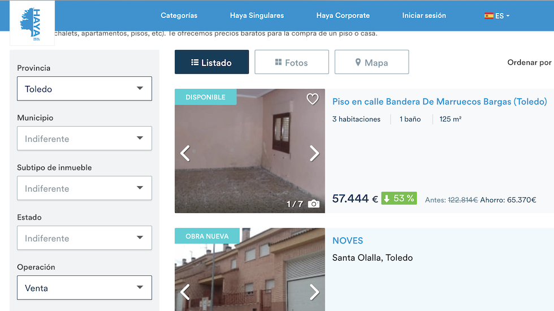Click the DISPONIBLE status tag
This screenshot has width=554, height=311.
coord(205,97)
